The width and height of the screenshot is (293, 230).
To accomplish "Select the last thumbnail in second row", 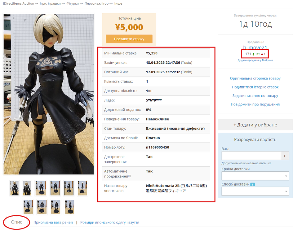I will click(x=69, y=207).
